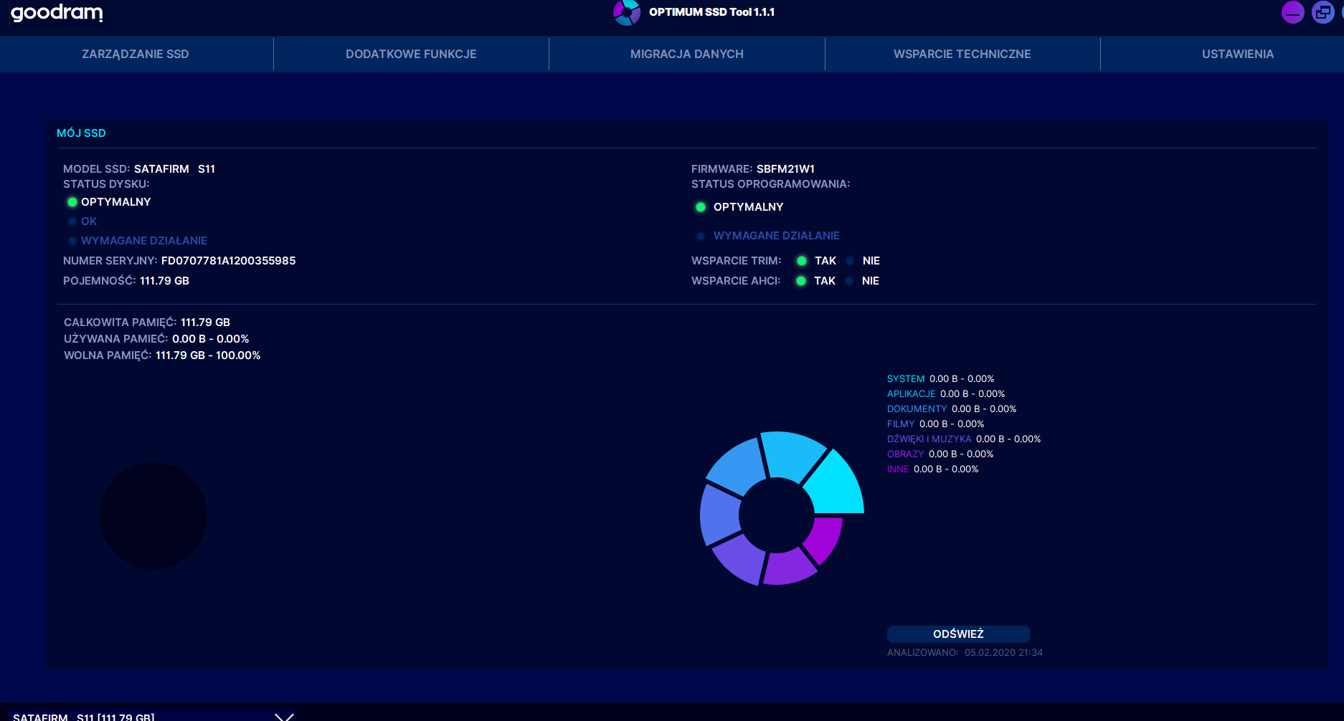Click DŹWIĘKI I MUZYKA legend entry
This screenshot has width=1344, height=721.
(x=964, y=439)
